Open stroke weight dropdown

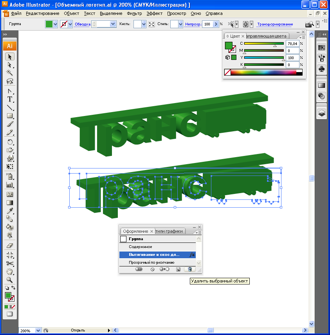coord(113,24)
